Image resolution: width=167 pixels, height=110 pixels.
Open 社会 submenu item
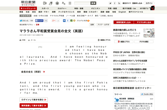(x=28, y=12)
